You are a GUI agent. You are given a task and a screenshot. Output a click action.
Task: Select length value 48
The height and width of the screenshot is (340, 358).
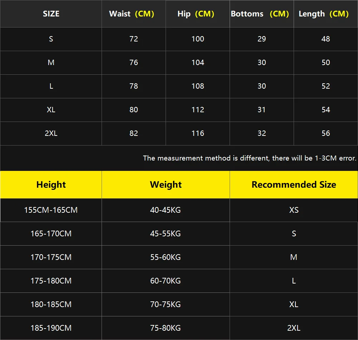tap(326, 39)
